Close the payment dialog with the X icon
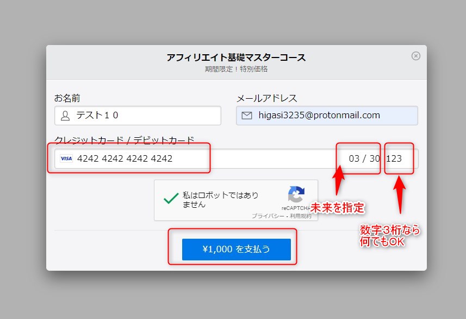Screen dimensions: 466x319 tap(415, 56)
